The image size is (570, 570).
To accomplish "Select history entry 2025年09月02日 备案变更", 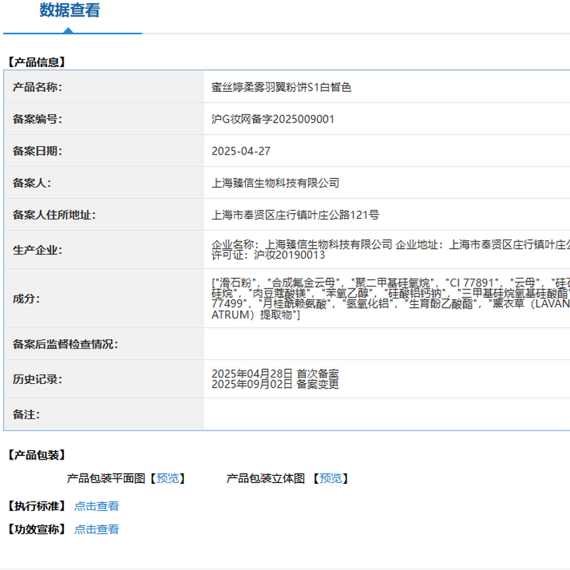I will [275, 384].
